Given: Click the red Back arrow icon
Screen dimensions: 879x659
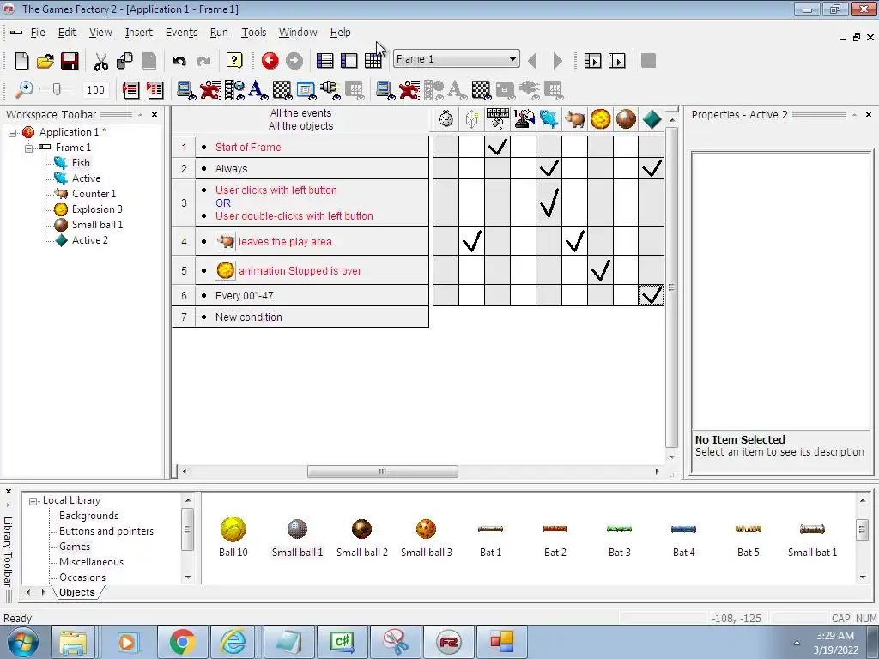Looking at the screenshot, I should (270, 61).
